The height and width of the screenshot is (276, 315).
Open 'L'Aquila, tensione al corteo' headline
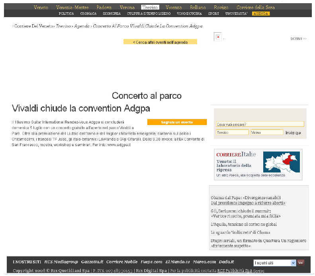pos(244,224)
